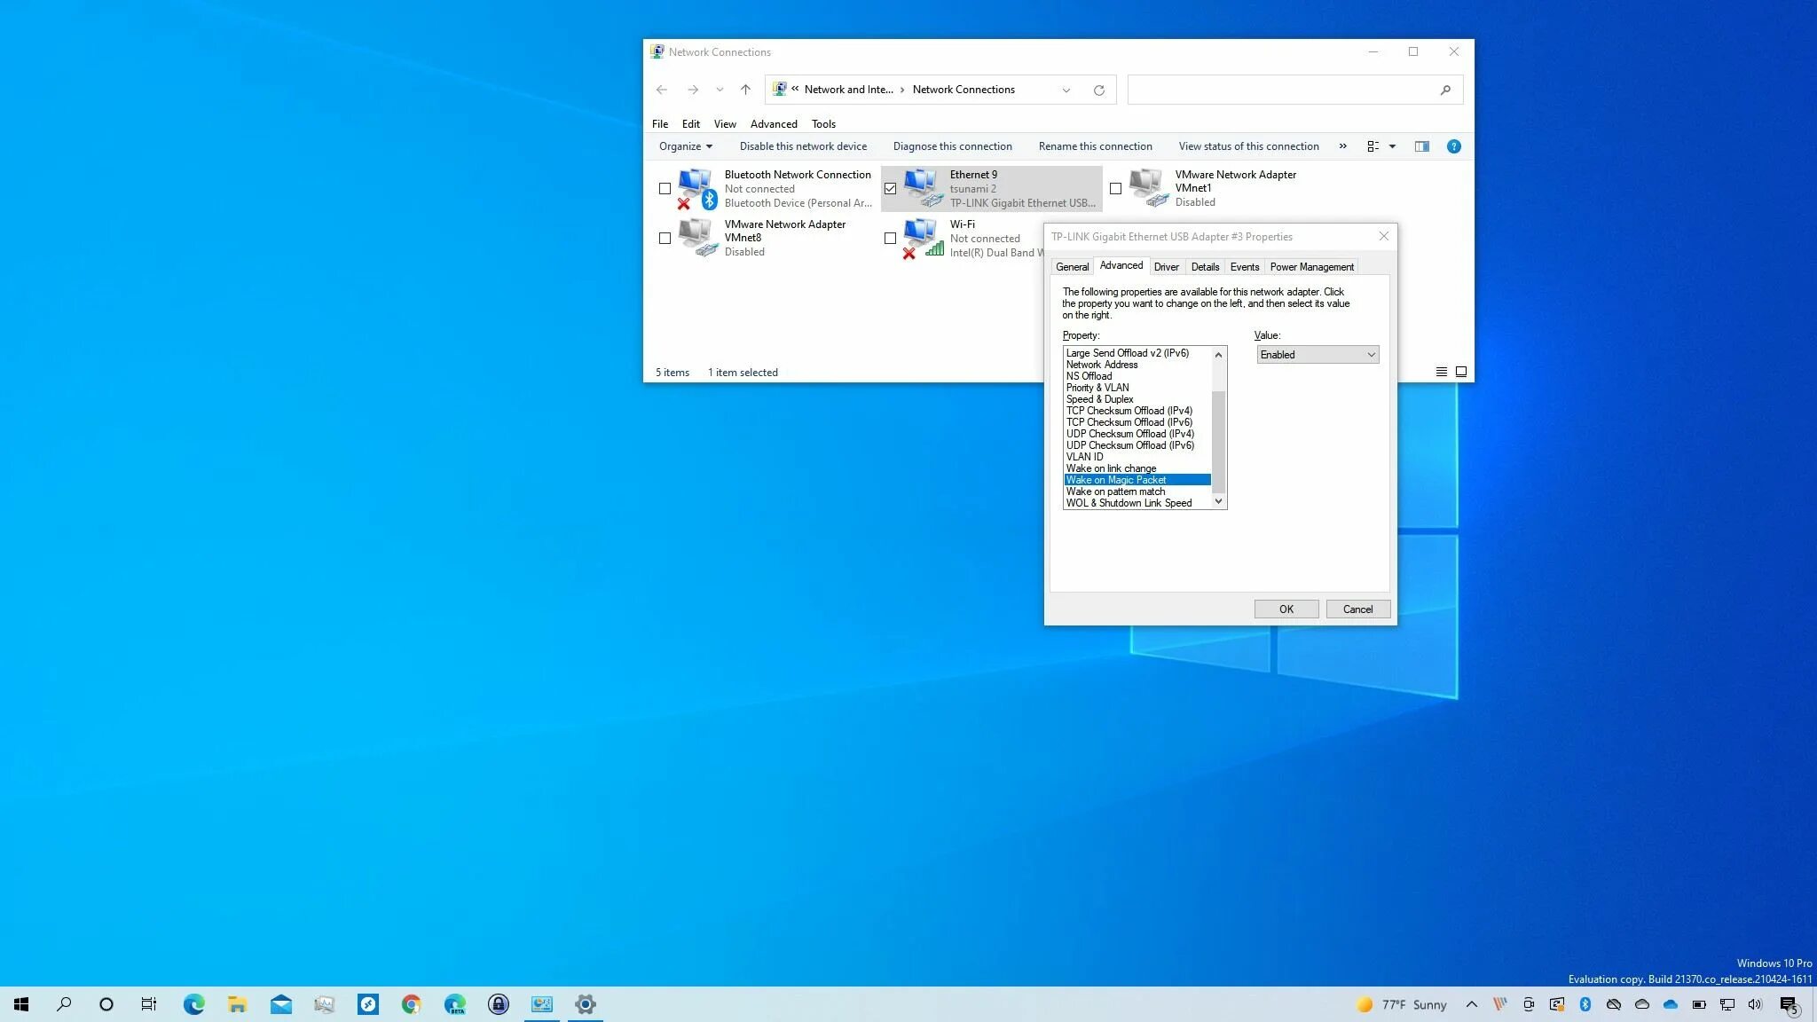Expand the Organize dropdown menu
Screen dimensions: 1817x1022
(685, 146)
